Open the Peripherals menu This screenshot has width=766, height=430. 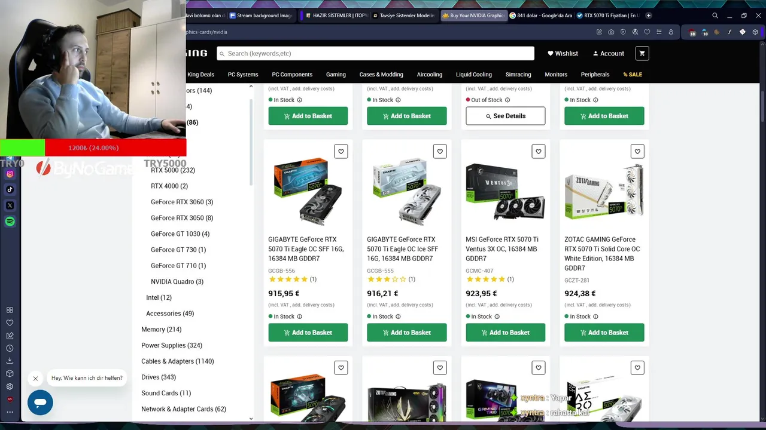click(595, 75)
